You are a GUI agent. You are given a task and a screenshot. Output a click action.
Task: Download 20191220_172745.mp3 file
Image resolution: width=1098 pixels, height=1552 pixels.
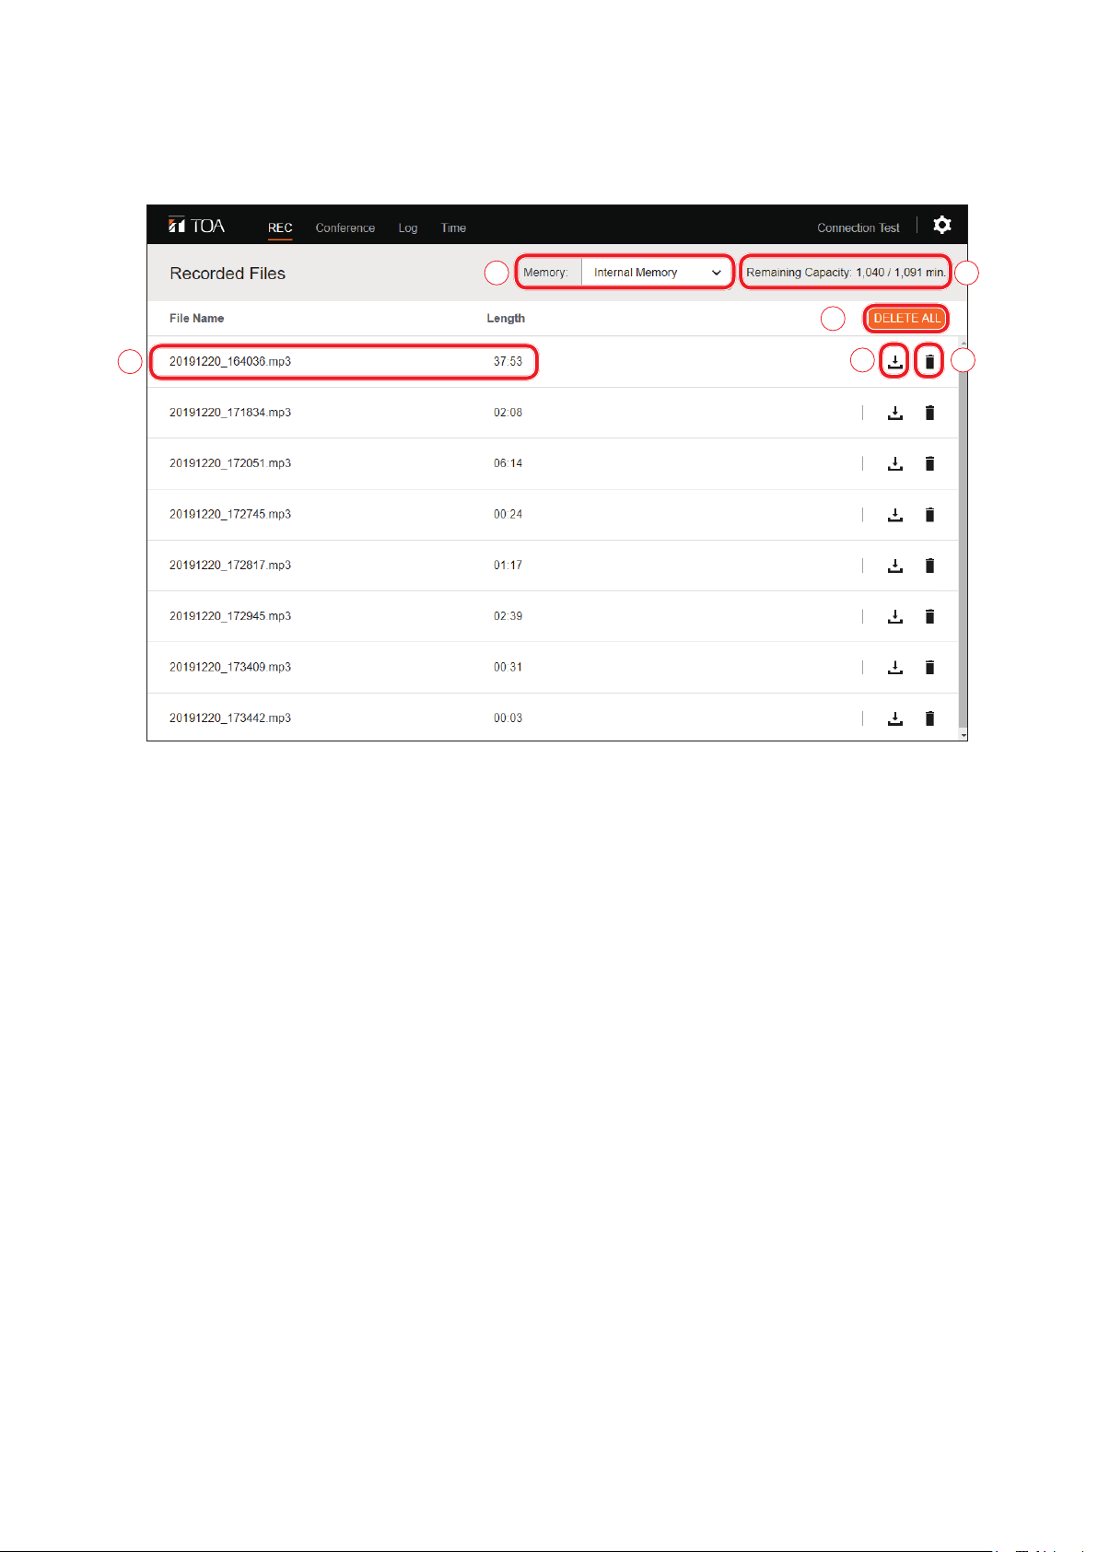point(894,515)
